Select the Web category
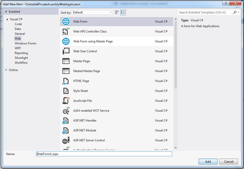 point(18,38)
